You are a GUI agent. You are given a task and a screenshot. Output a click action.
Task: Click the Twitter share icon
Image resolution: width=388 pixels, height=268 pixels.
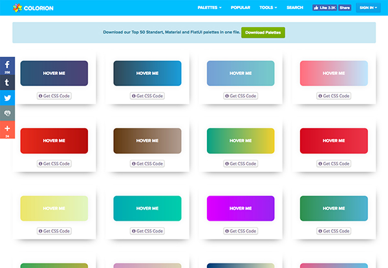tap(7, 98)
